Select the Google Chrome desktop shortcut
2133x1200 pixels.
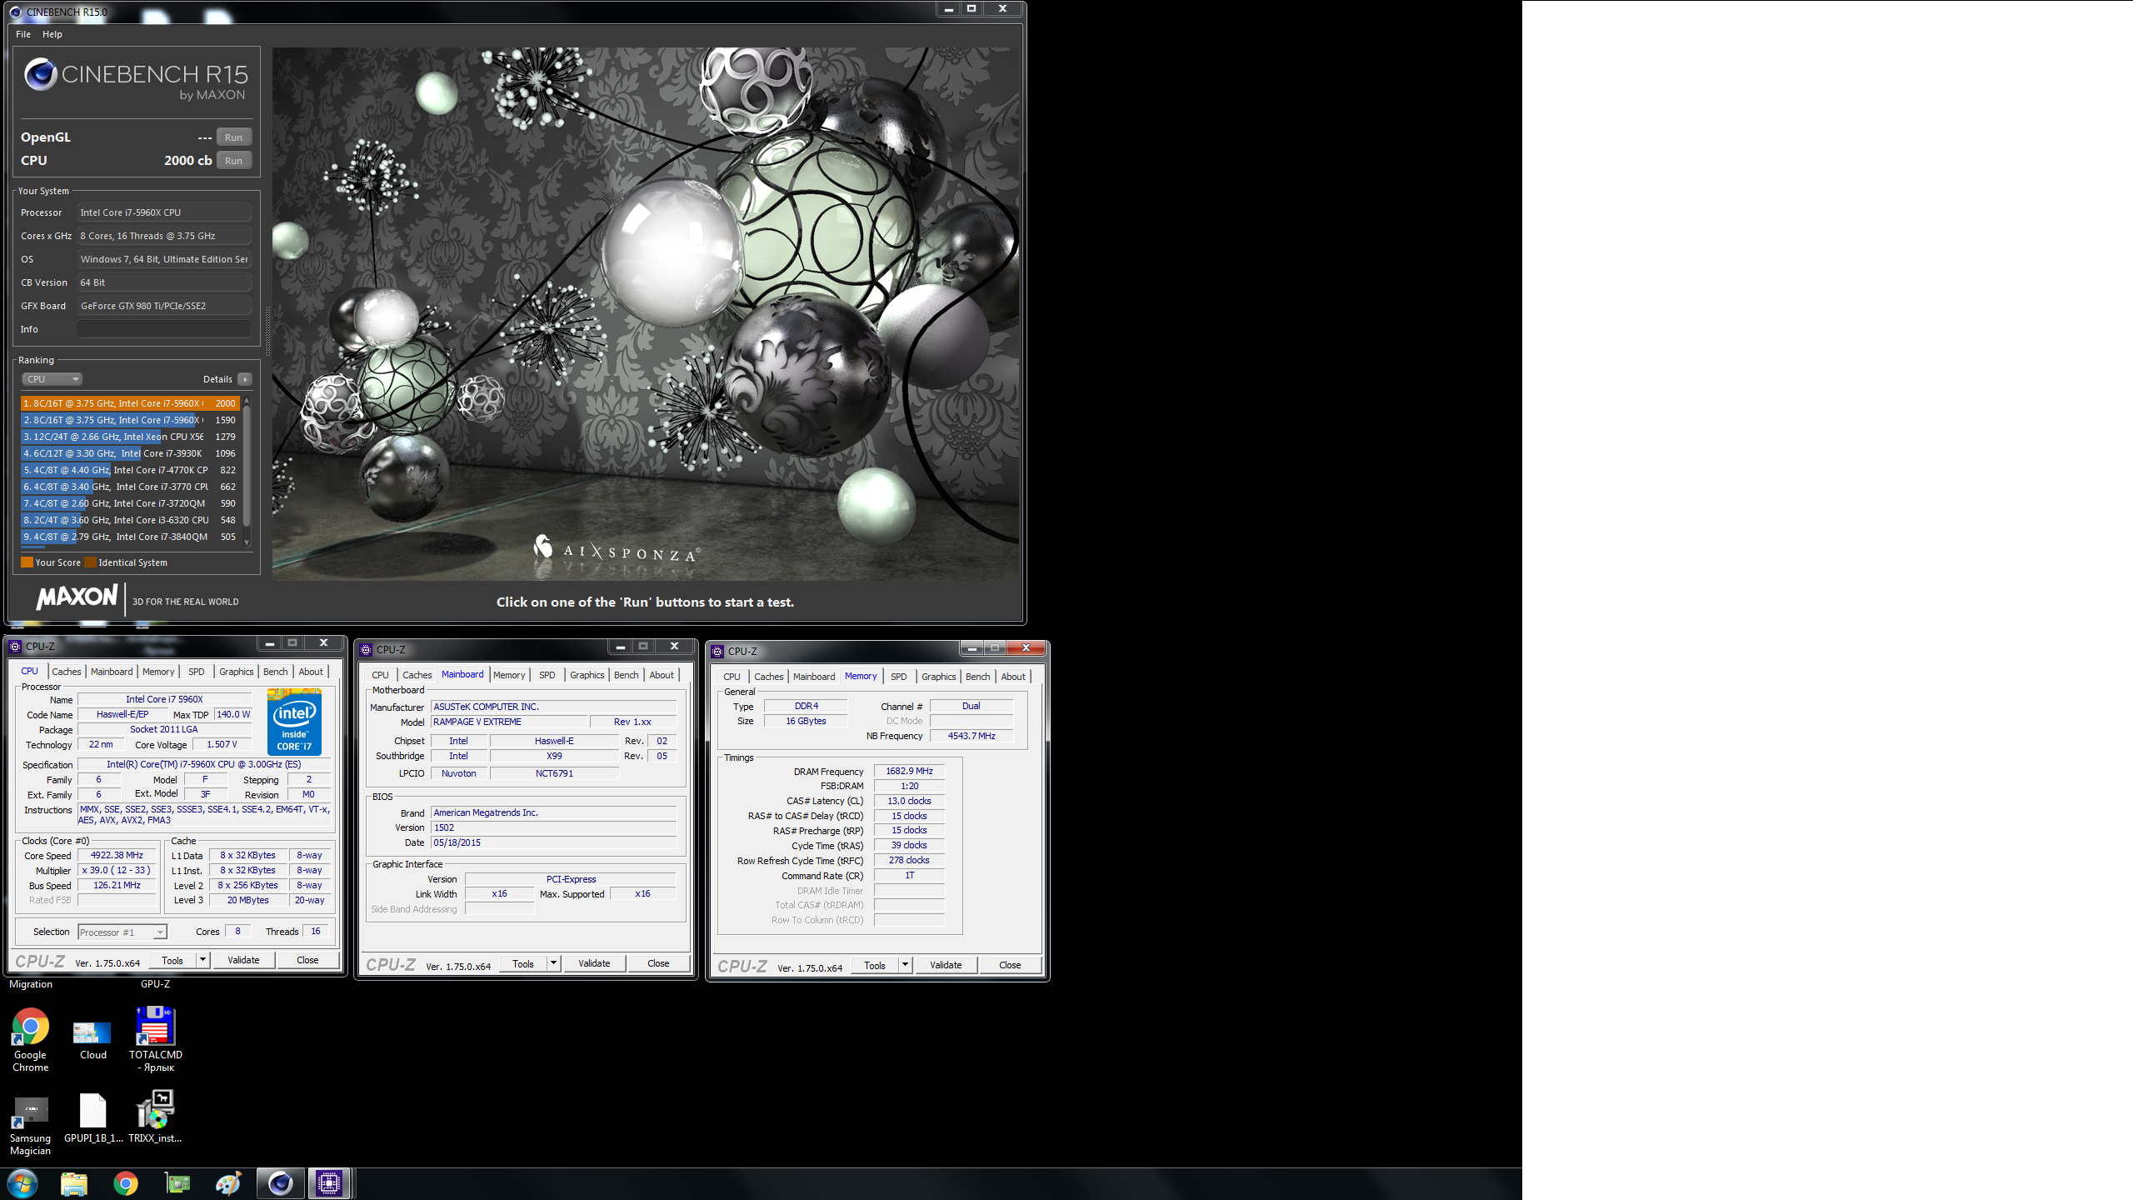(31, 1039)
